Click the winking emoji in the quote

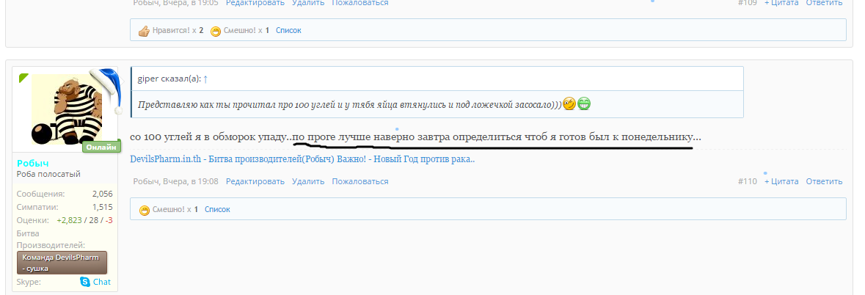[x=569, y=104]
